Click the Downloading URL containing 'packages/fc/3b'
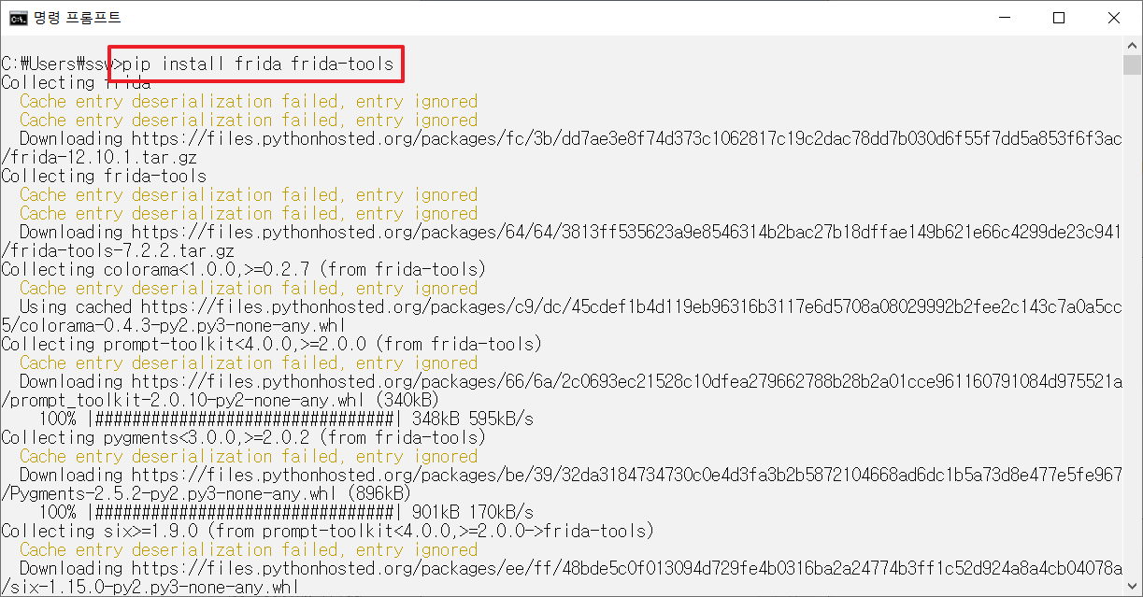The height and width of the screenshot is (597, 1143). [570, 138]
